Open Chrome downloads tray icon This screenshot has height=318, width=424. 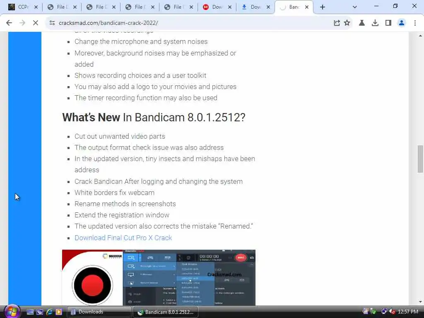click(375, 23)
